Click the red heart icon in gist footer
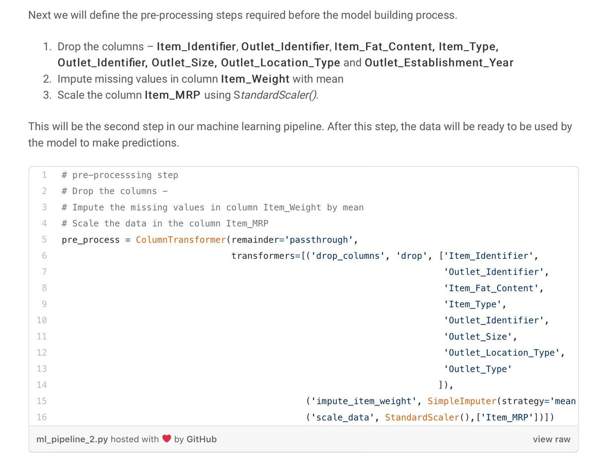 pos(167,439)
